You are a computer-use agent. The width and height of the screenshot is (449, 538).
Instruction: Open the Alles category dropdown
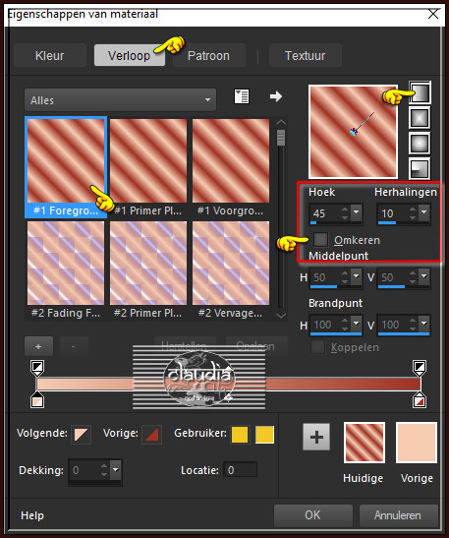(120, 100)
